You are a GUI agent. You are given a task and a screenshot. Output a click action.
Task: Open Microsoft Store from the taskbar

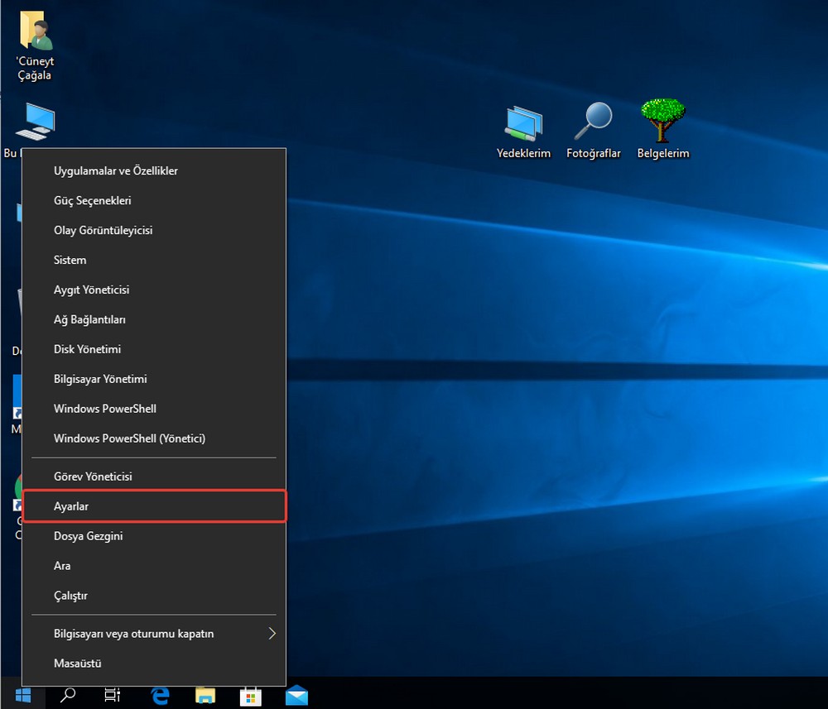point(250,694)
